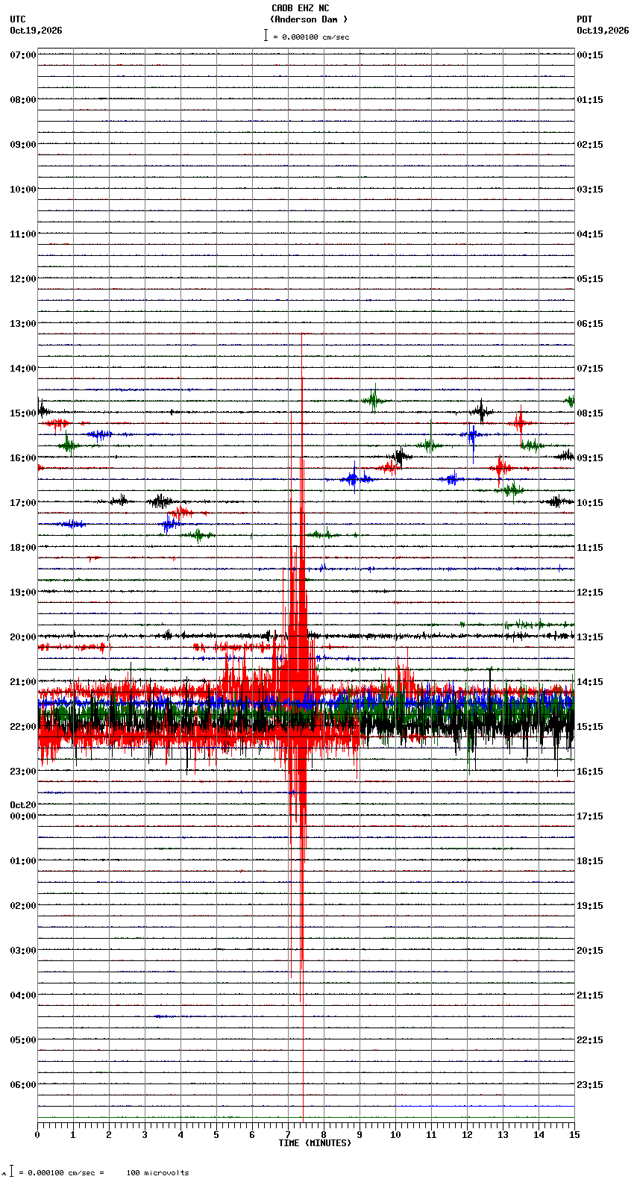Viewport: 634px width, 1182px height.
Task: Click minute tick label 15 on axis
Action: tap(574, 1135)
